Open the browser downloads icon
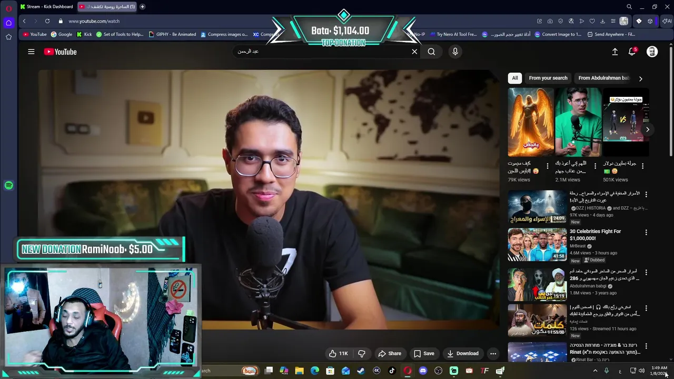 pyautogui.click(x=602, y=21)
